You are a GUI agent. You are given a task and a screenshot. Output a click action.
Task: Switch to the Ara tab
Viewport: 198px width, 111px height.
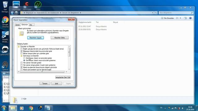[32, 25]
